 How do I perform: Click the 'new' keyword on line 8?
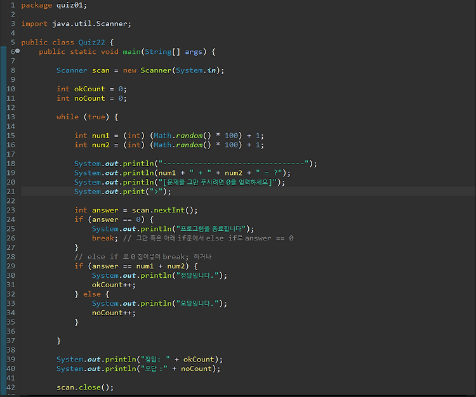[x=129, y=70]
